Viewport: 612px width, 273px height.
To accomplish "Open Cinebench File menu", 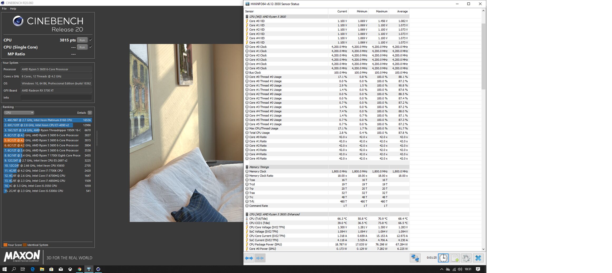I will click(x=4, y=9).
